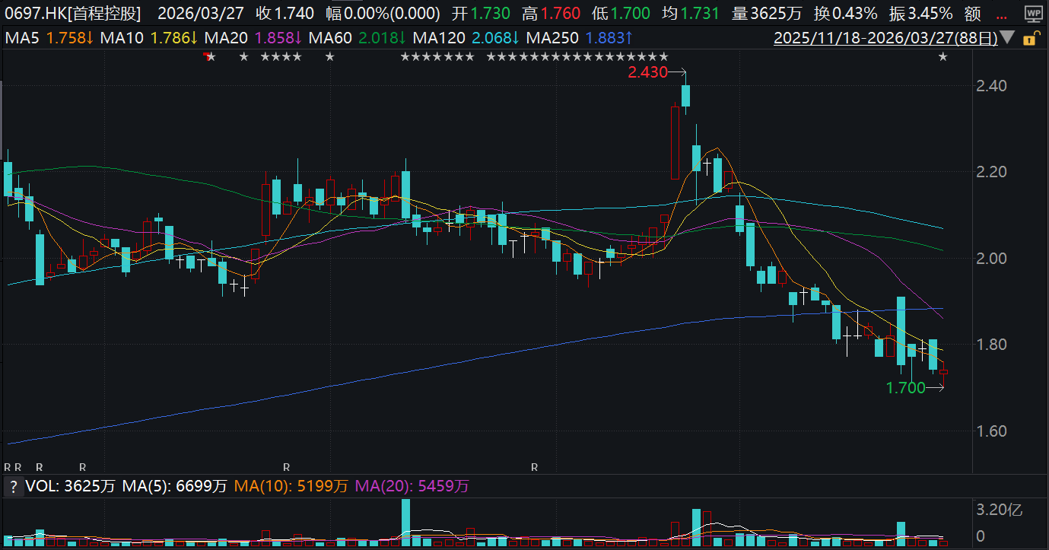Click the 2025/11/18-2026/03/27 date range link
The height and width of the screenshot is (550, 1049).
point(885,38)
